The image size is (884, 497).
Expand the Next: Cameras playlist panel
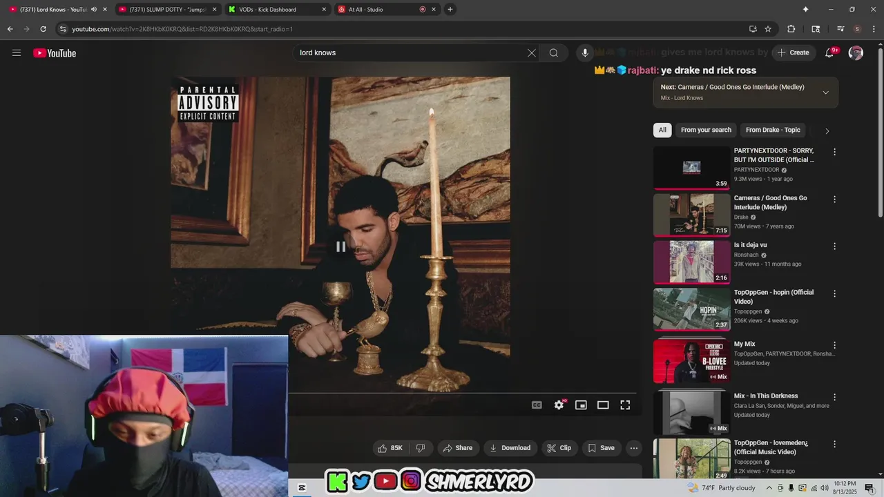coord(825,92)
